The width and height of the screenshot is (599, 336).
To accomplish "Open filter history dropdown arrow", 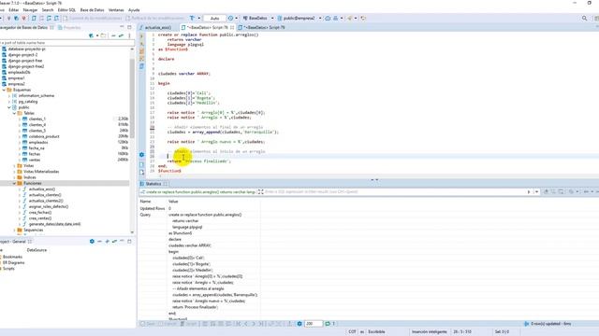I will (x=536, y=192).
